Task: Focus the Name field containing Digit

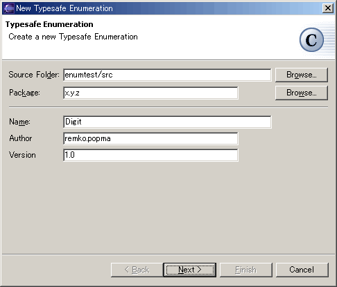Action: point(167,122)
